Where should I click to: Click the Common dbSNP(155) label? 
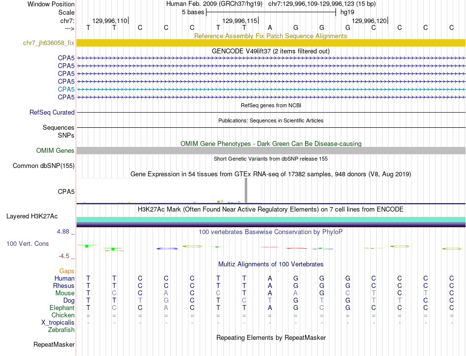43,166
